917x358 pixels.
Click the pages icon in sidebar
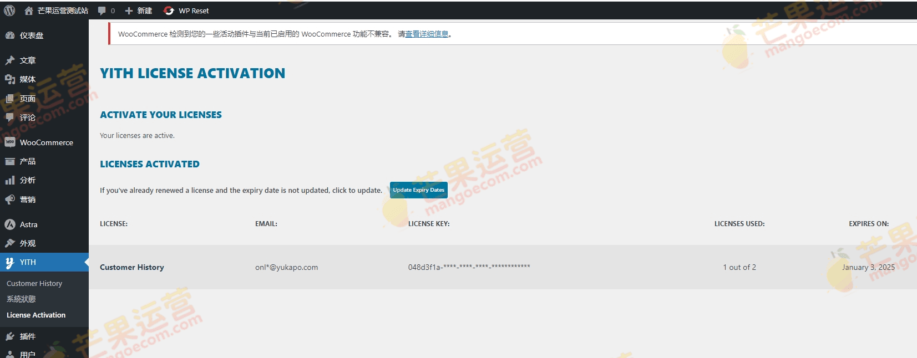pyautogui.click(x=10, y=99)
